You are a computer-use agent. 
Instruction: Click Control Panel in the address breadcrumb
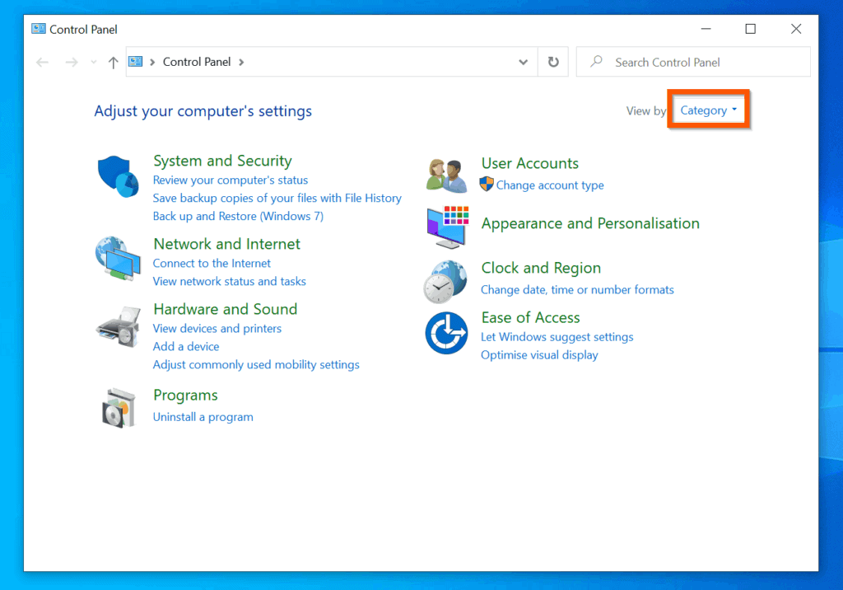point(197,62)
